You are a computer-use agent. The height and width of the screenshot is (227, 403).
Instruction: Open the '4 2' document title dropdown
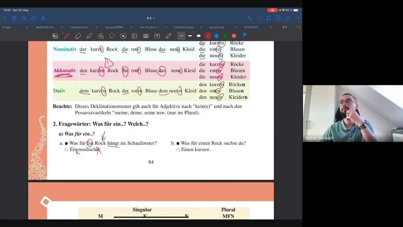[151, 18]
